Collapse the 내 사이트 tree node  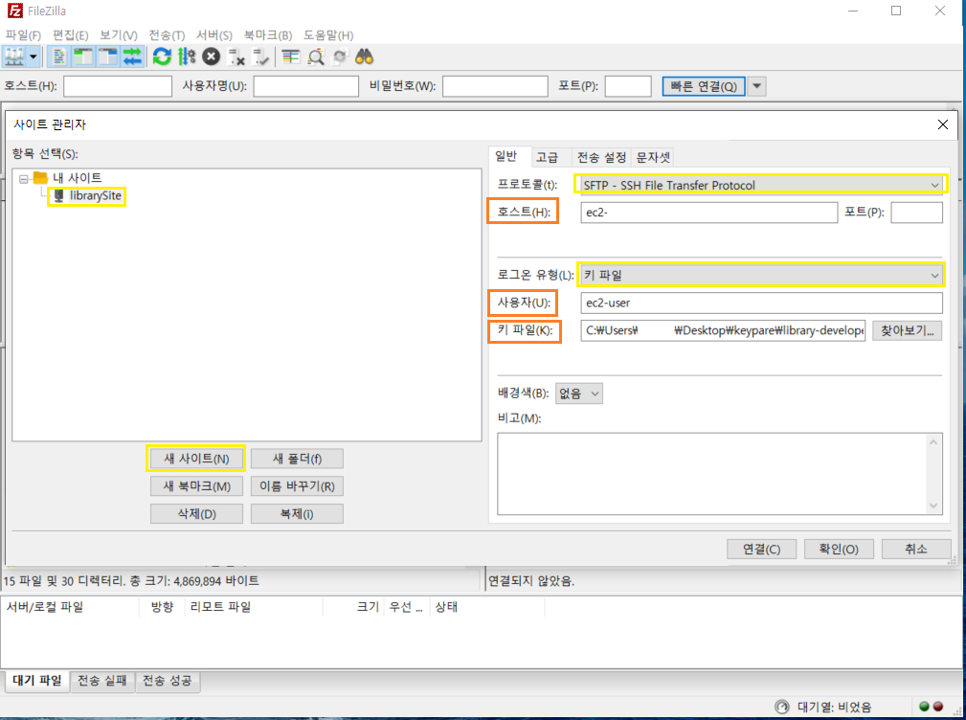[23, 179]
